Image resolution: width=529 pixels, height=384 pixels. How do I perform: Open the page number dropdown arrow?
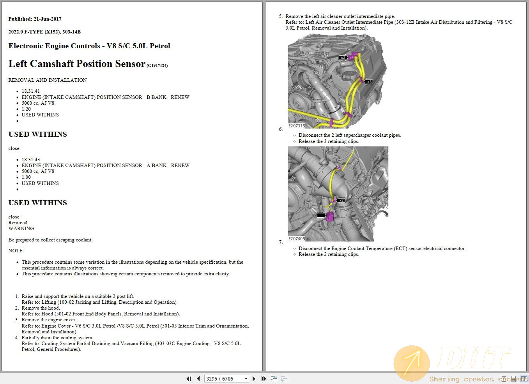246,379
